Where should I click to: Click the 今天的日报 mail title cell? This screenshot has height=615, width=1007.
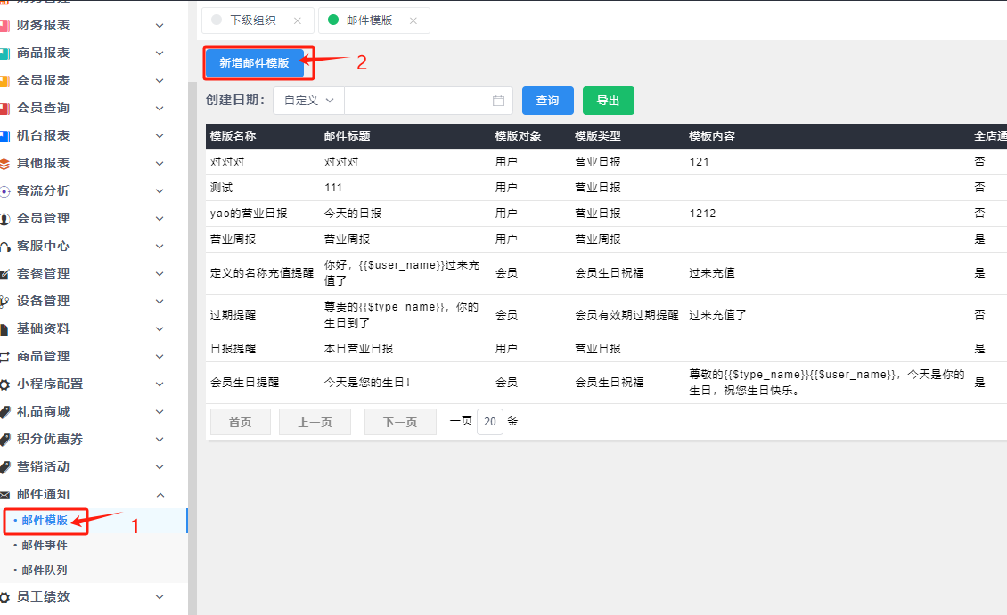[x=353, y=214]
